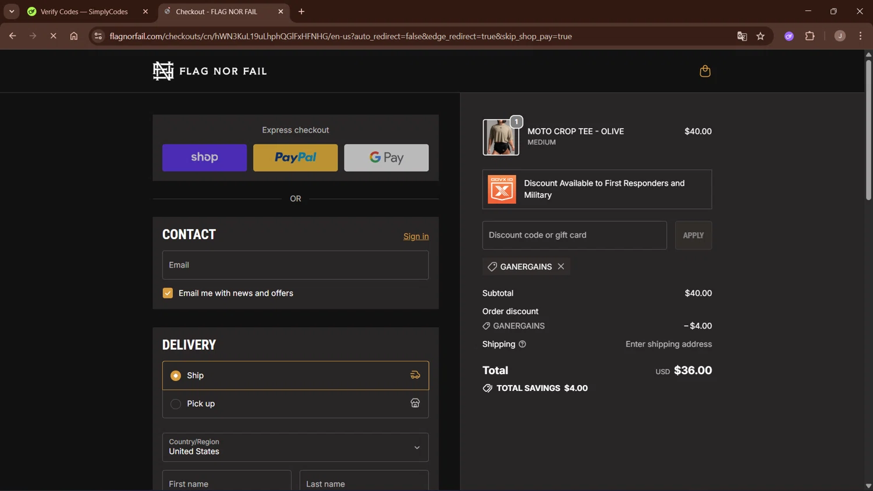873x491 pixels.
Task: Bookmark this page with the star icon
Action: click(x=761, y=36)
